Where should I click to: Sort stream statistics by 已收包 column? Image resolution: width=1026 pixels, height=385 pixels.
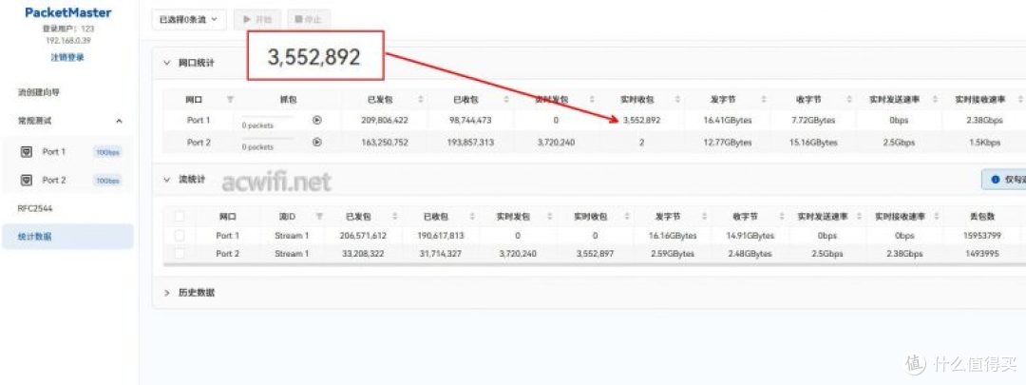(472, 217)
